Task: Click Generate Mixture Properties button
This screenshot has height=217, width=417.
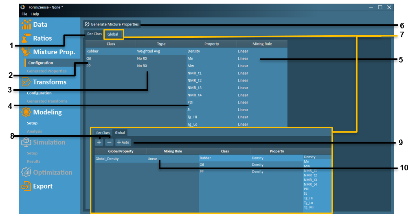Action: (112, 24)
